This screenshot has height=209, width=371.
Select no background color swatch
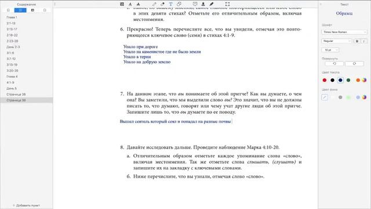point(325,97)
